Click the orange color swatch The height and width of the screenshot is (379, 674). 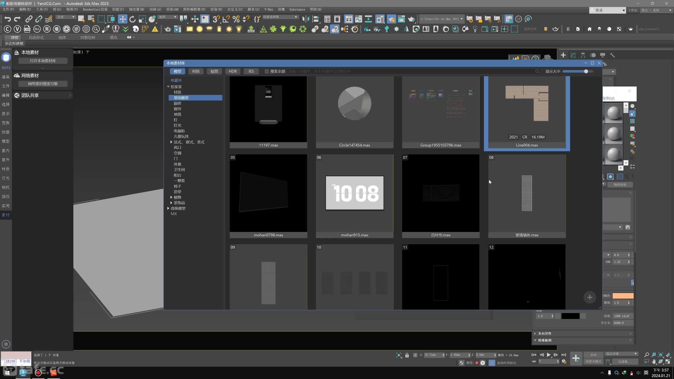pos(623,296)
